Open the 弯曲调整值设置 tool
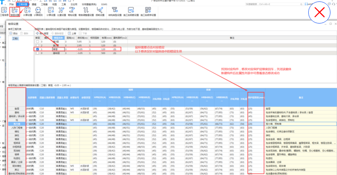The height and width of the screenshot is (175, 337). (86, 12)
